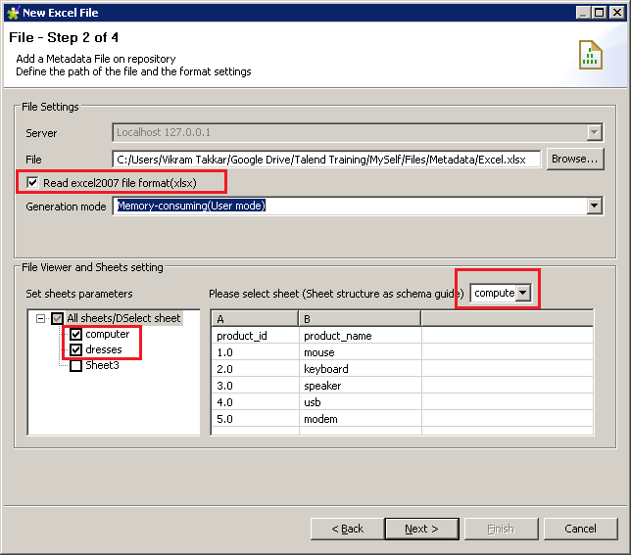Open the sheet selection dropdown showing compute

pos(523,293)
